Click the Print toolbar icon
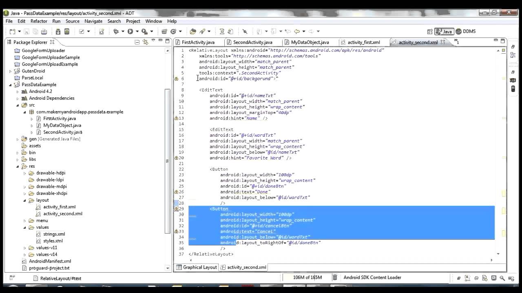 tap(44, 31)
